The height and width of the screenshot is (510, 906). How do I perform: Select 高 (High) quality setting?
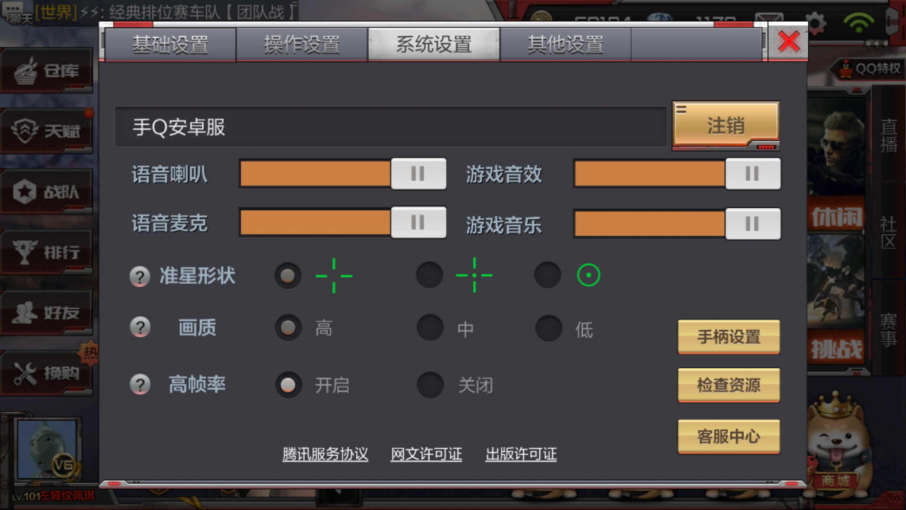point(287,328)
